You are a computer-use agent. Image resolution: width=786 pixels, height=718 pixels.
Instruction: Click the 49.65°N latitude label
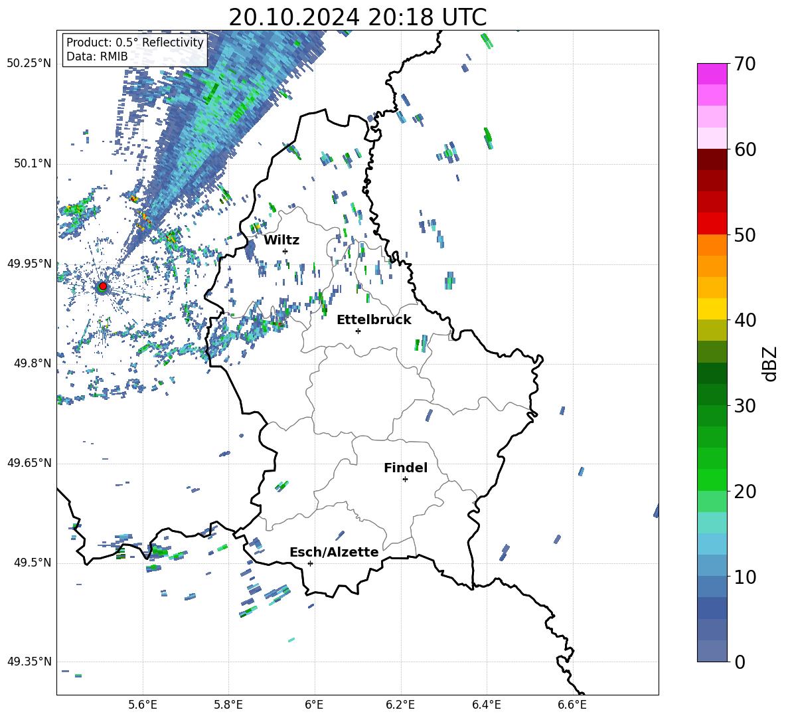click(x=29, y=464)
